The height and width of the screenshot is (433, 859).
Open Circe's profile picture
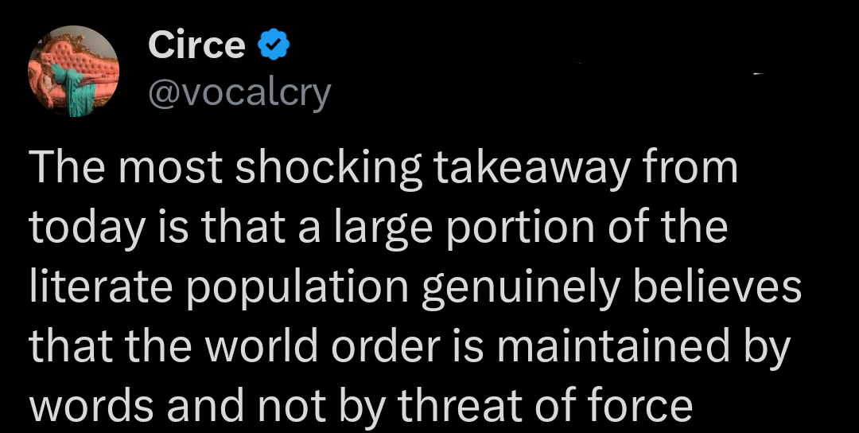73,71
